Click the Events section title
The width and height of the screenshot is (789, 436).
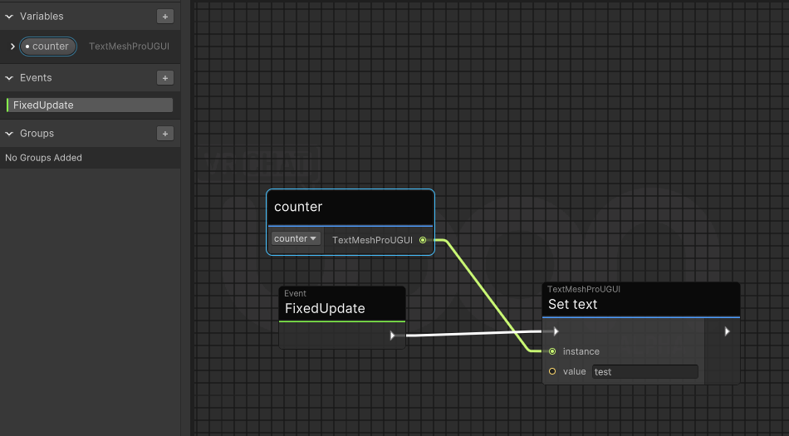[x=36, y=78]
